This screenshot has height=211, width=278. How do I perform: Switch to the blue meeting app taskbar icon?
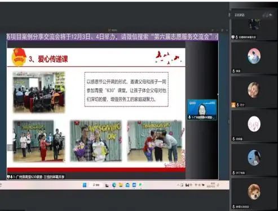point(134,185)
